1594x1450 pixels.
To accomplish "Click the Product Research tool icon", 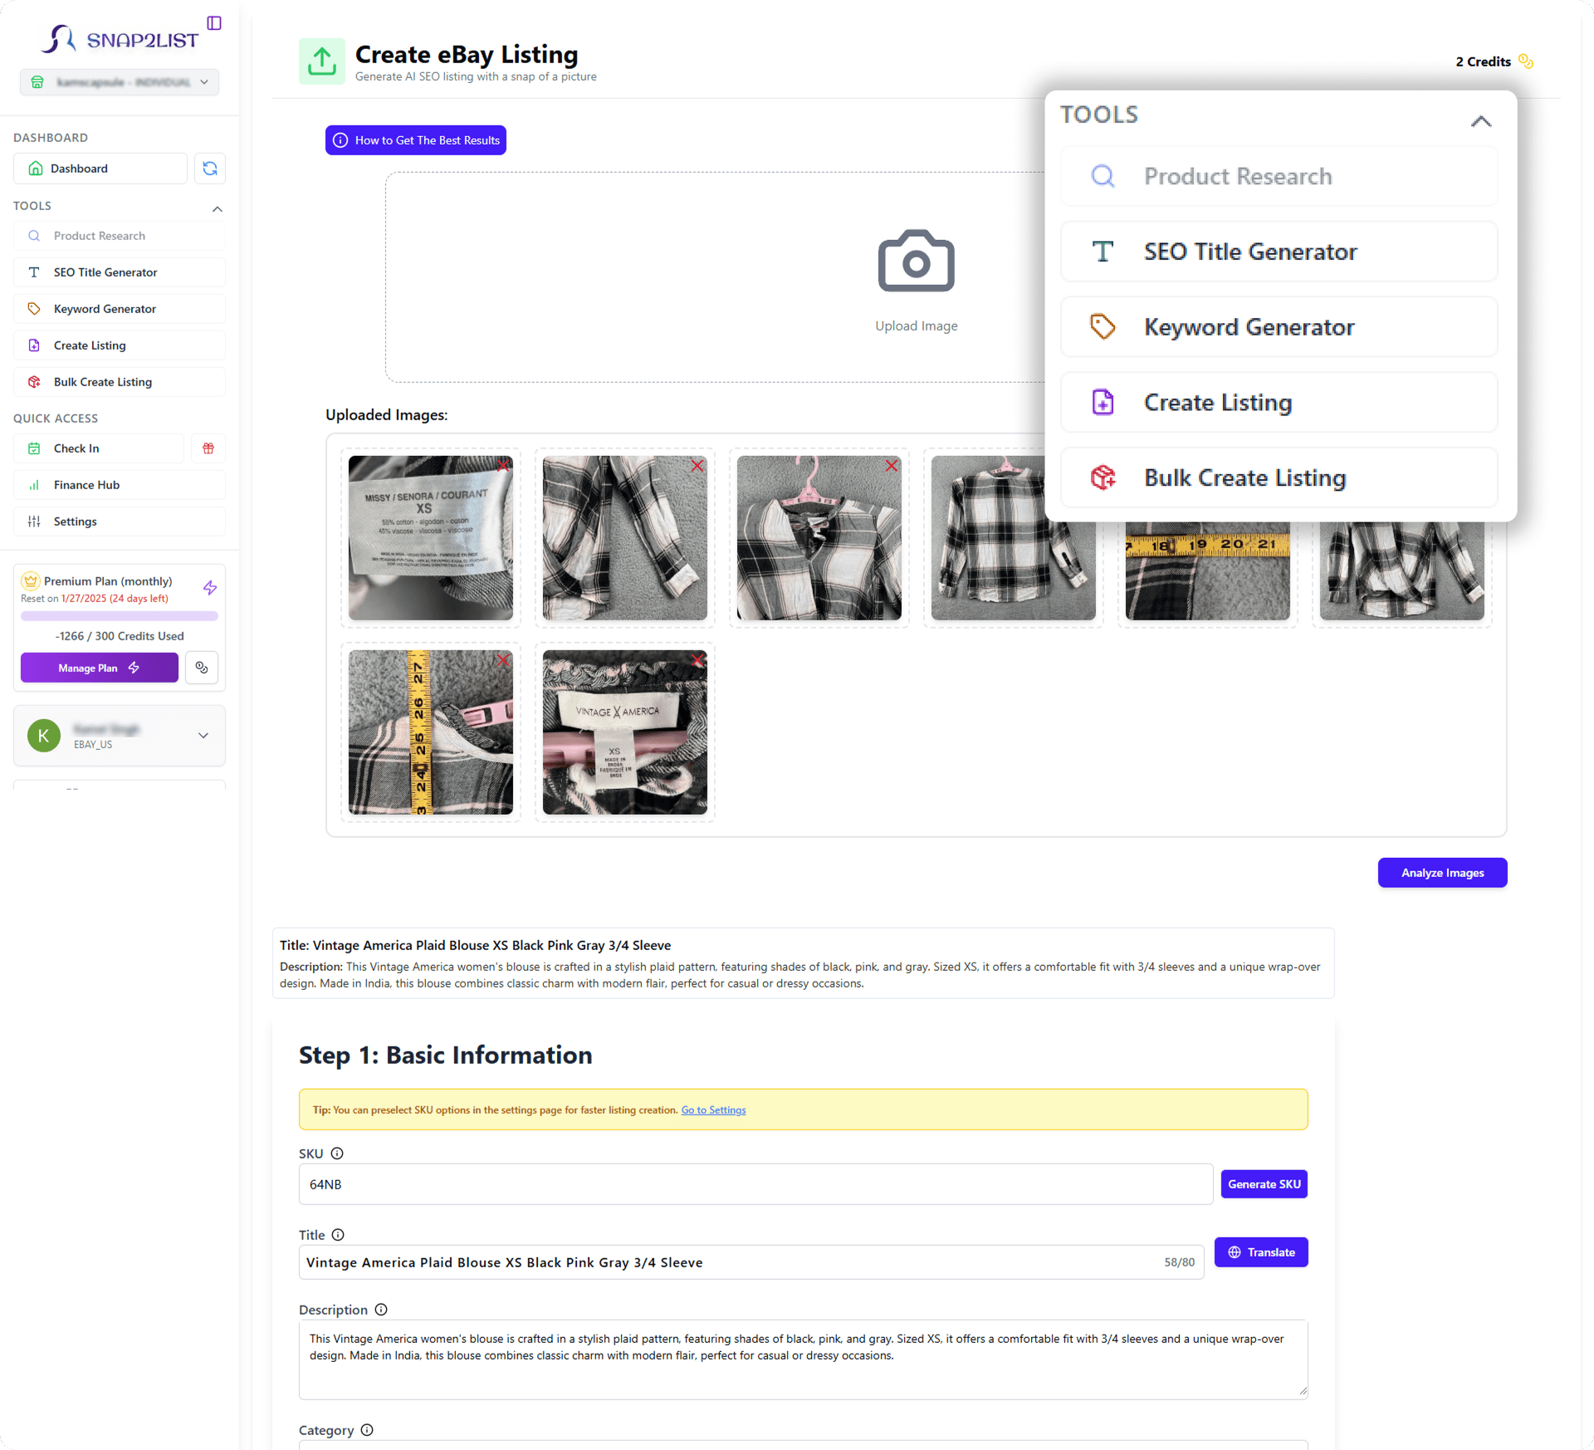I will (1103, 176).
